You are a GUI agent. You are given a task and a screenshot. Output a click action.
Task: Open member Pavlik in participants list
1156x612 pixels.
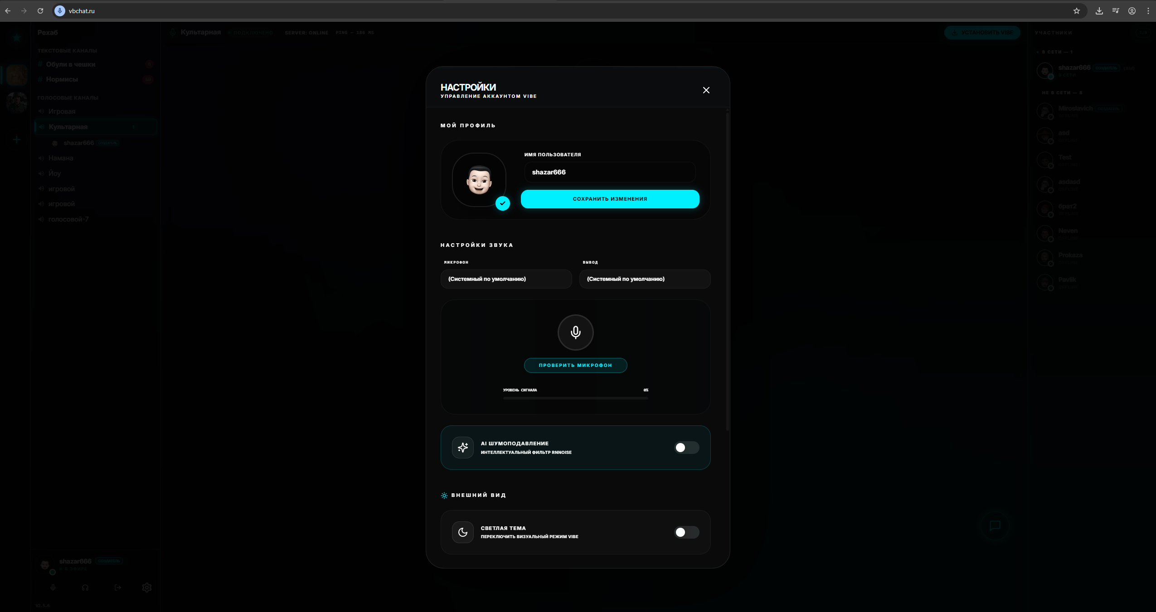pyautogui.click(x=1091, y=283)
